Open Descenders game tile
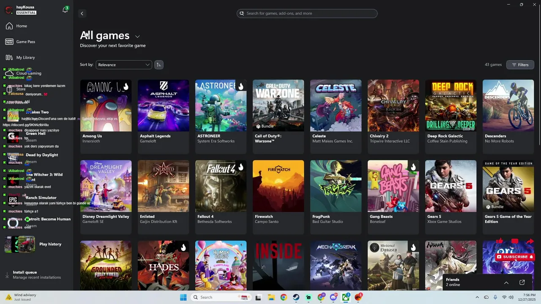Image resolution: width=541 pixels, height=304 pixels. coord(508,116)
